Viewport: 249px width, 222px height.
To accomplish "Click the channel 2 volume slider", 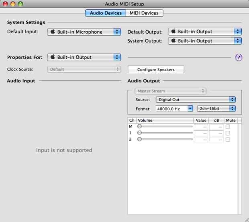I will pos(165,139).
